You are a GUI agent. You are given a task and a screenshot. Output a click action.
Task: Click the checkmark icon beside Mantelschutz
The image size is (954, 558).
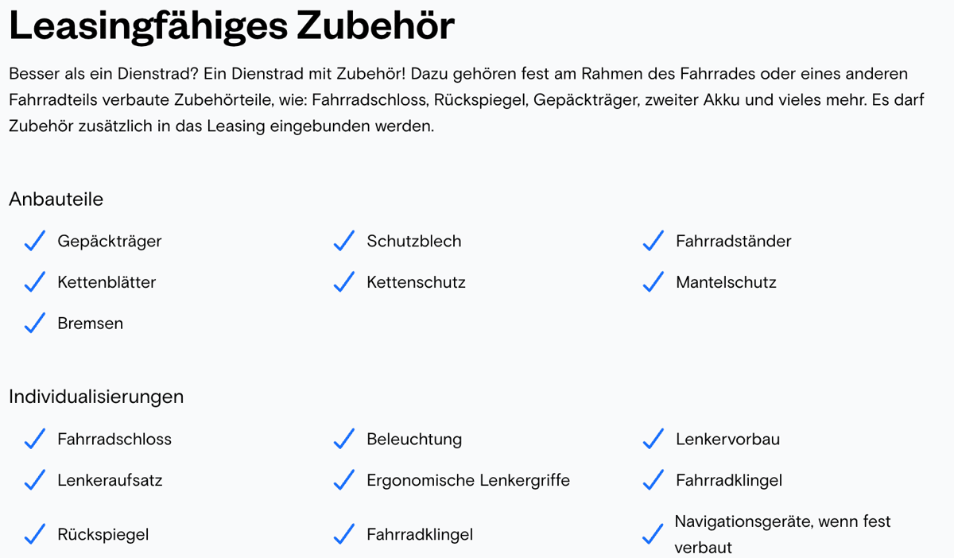(x=653, y=282)
